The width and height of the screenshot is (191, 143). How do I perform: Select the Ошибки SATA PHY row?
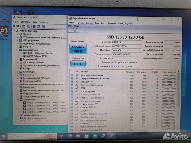coord(123,107)
